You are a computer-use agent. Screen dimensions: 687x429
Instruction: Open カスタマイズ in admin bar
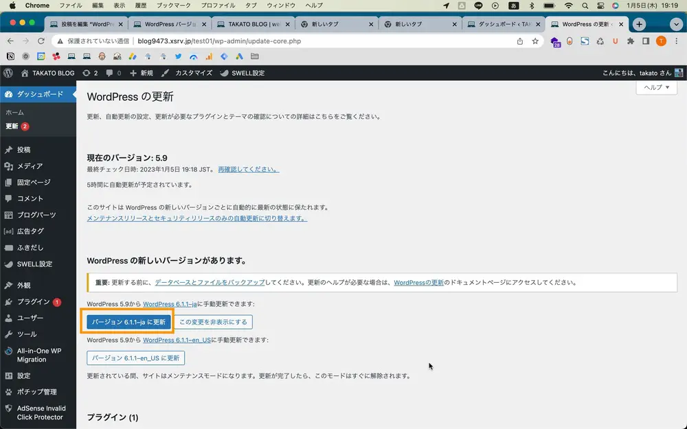(187, 73)
